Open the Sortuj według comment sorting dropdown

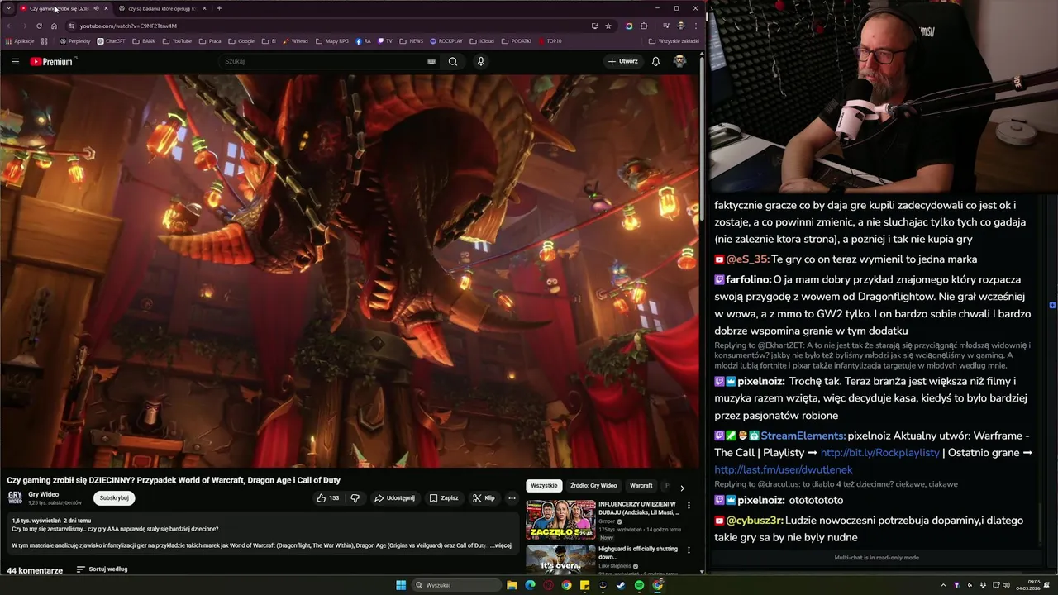click(102, 569)
